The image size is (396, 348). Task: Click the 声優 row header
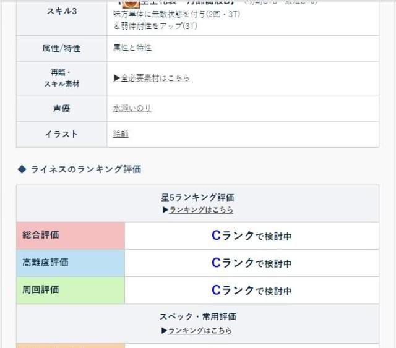(61, 108)
